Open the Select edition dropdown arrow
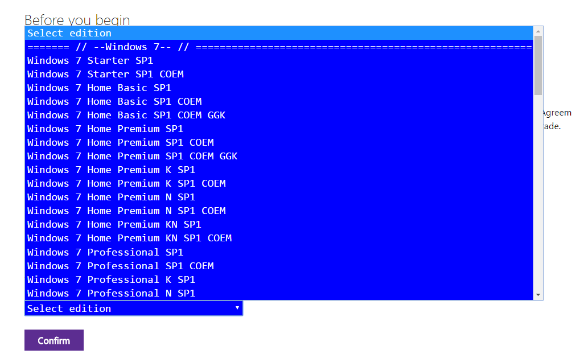 tap(237, 308)
